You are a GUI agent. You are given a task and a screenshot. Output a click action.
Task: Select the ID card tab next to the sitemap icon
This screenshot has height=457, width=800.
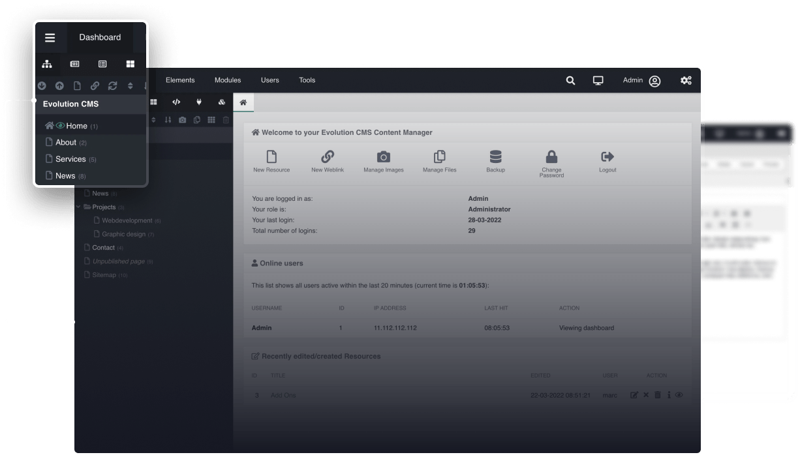tap(75, 64)
